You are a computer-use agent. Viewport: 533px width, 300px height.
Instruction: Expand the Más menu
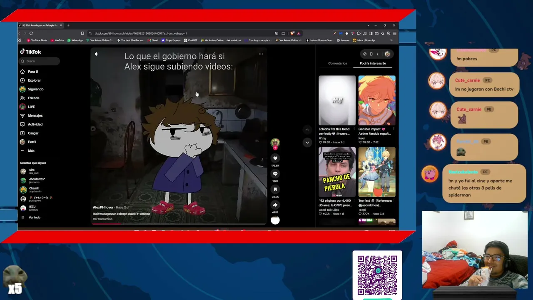27,151
